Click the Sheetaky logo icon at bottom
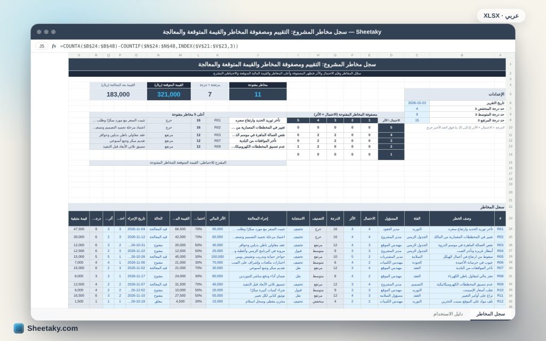The height and width of the screenshot is (341, 546). 19,328
